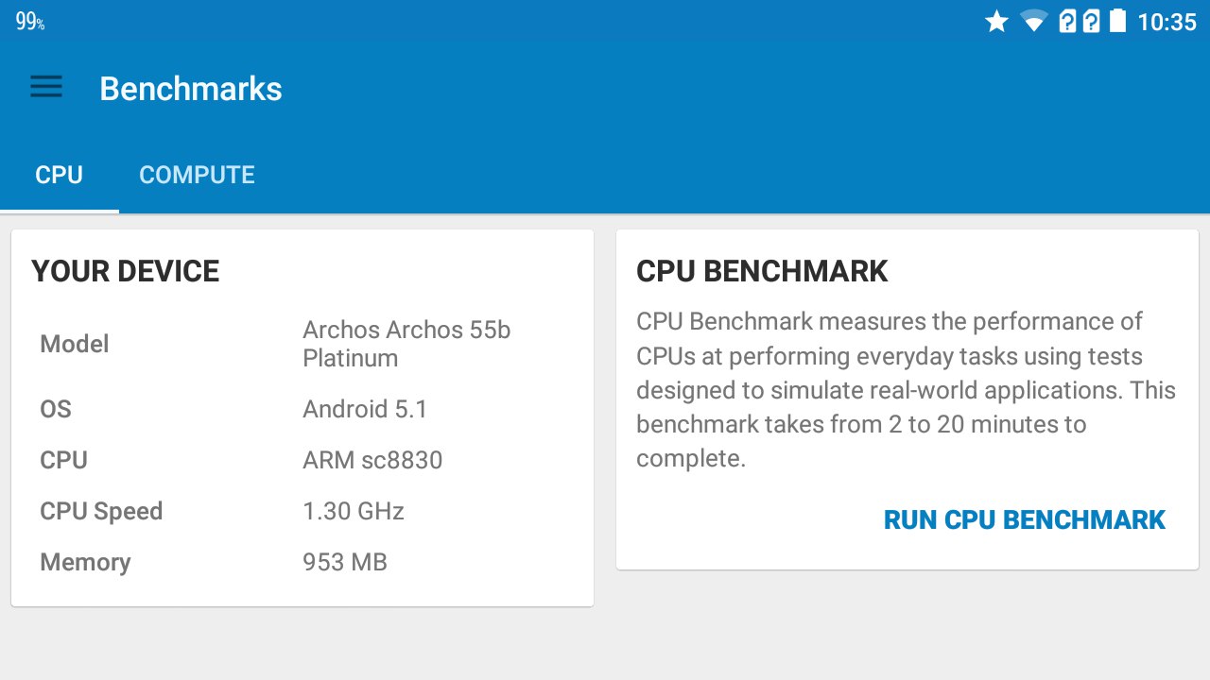Switch to the COMPUTE tab
Screen dimensions: 1210x680
pos(197,175)
